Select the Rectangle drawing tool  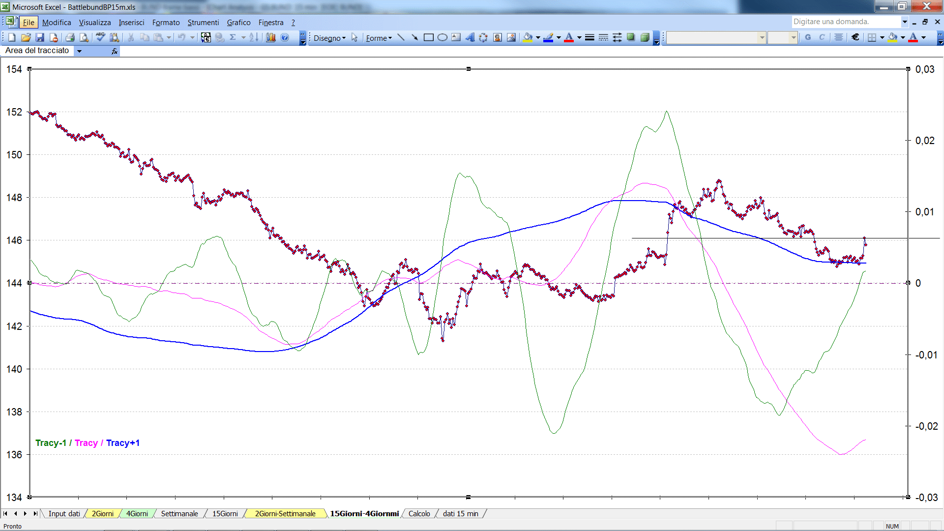pos(429,37)
